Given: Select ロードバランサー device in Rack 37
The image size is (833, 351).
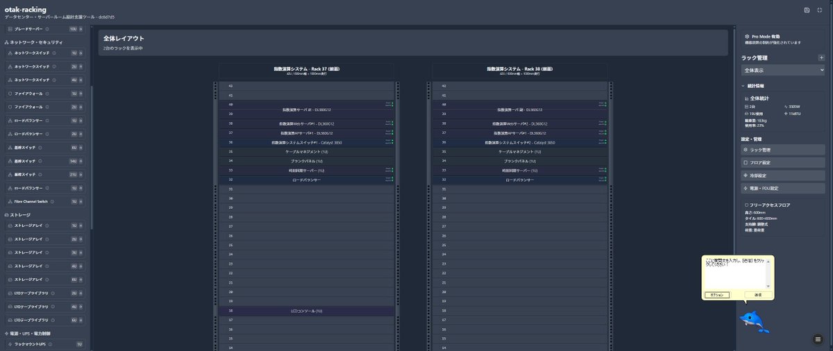Looking at the screenshot, I should pos(306,180).
